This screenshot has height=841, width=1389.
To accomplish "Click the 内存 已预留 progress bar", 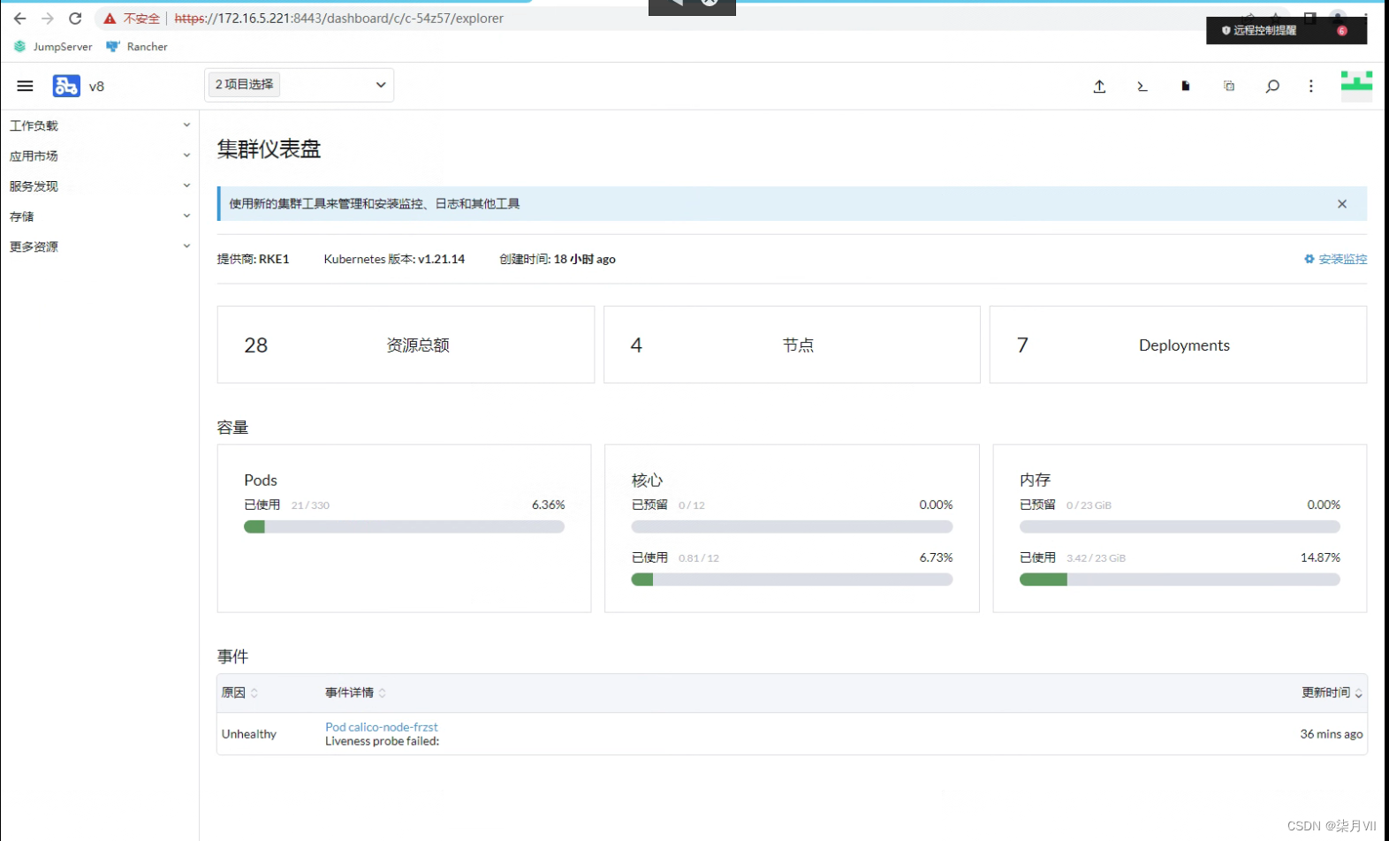I will tap(1180, 527).
